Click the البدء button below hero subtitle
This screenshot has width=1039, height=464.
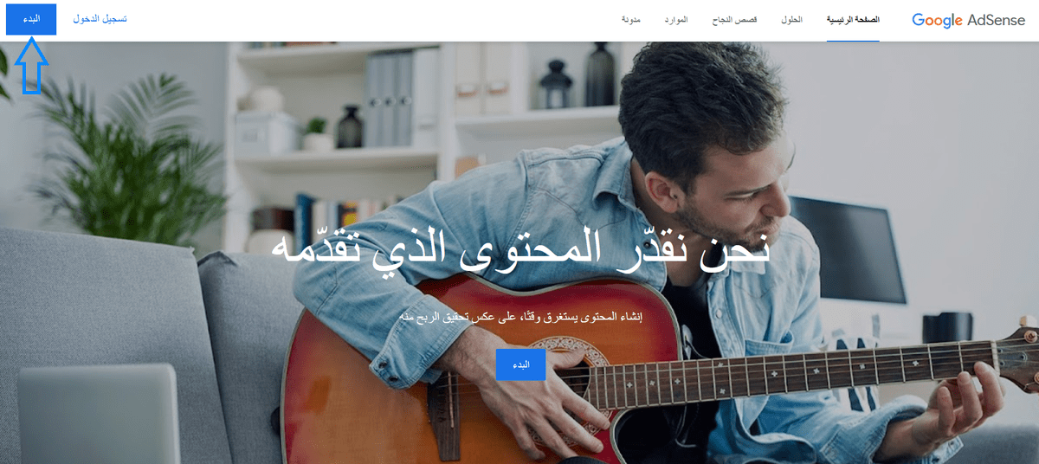[520, 364]
